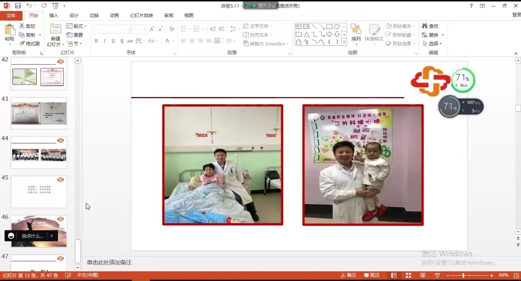This screenshot has height=281, width=521.
Task: Select the right arrow shape in gallery
Action: point(329,34)
